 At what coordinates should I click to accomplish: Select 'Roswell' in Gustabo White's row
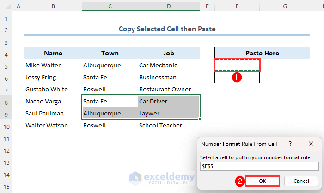[x=110, y=89]
